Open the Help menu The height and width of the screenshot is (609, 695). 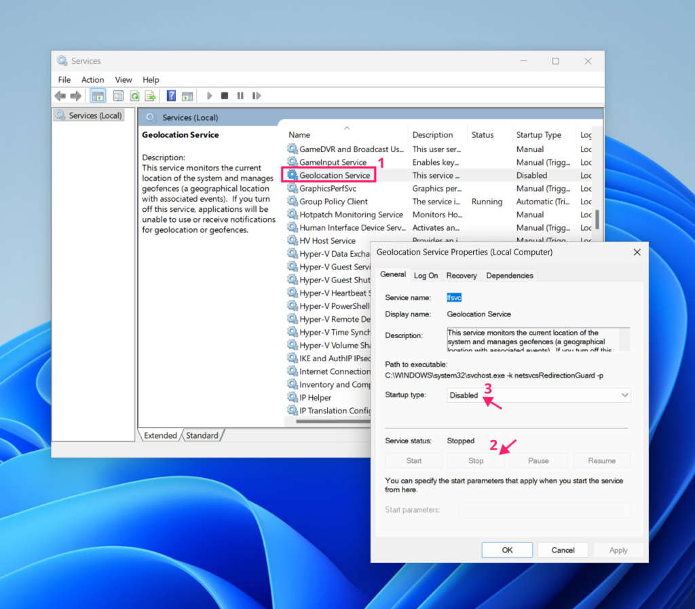(151, 80)
